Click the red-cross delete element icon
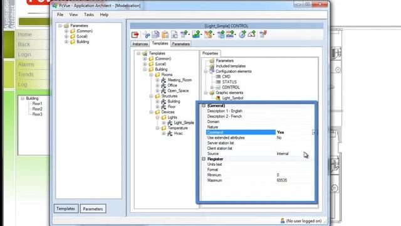The width and height of the screenshot is (401, 226). pyautogui.click(x=263, y=35)
